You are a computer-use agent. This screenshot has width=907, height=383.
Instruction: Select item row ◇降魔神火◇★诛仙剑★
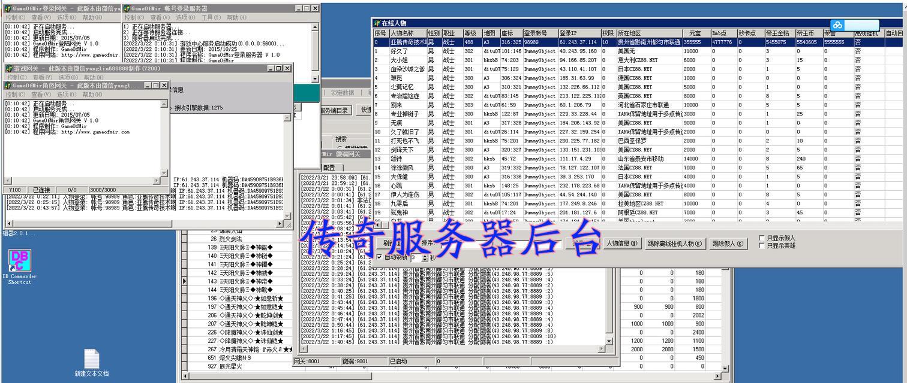240,333
